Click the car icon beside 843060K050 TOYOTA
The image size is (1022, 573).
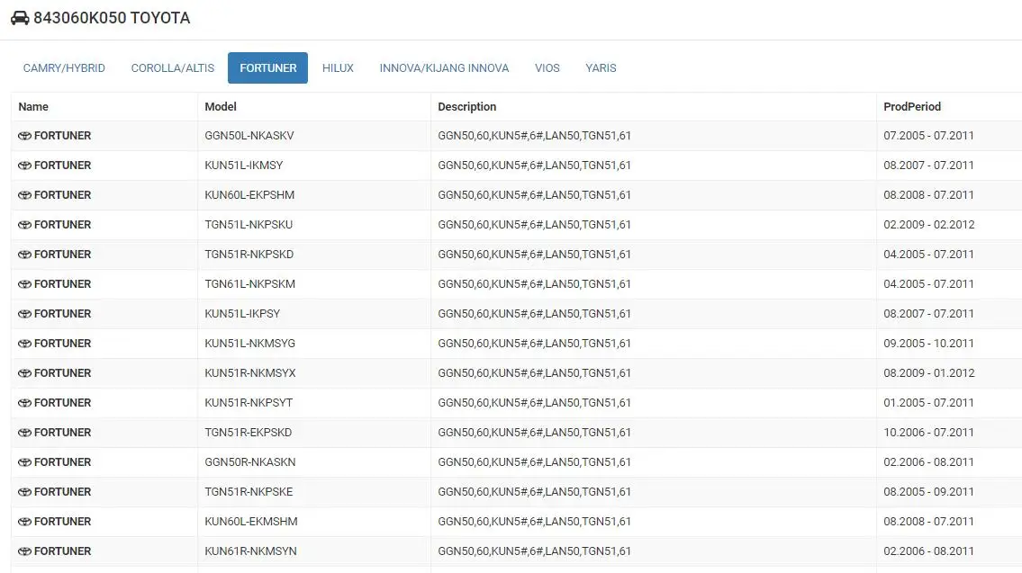[20, 18]
